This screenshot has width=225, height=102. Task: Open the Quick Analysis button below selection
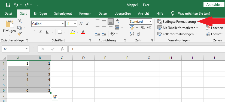[x=55, y=97]
